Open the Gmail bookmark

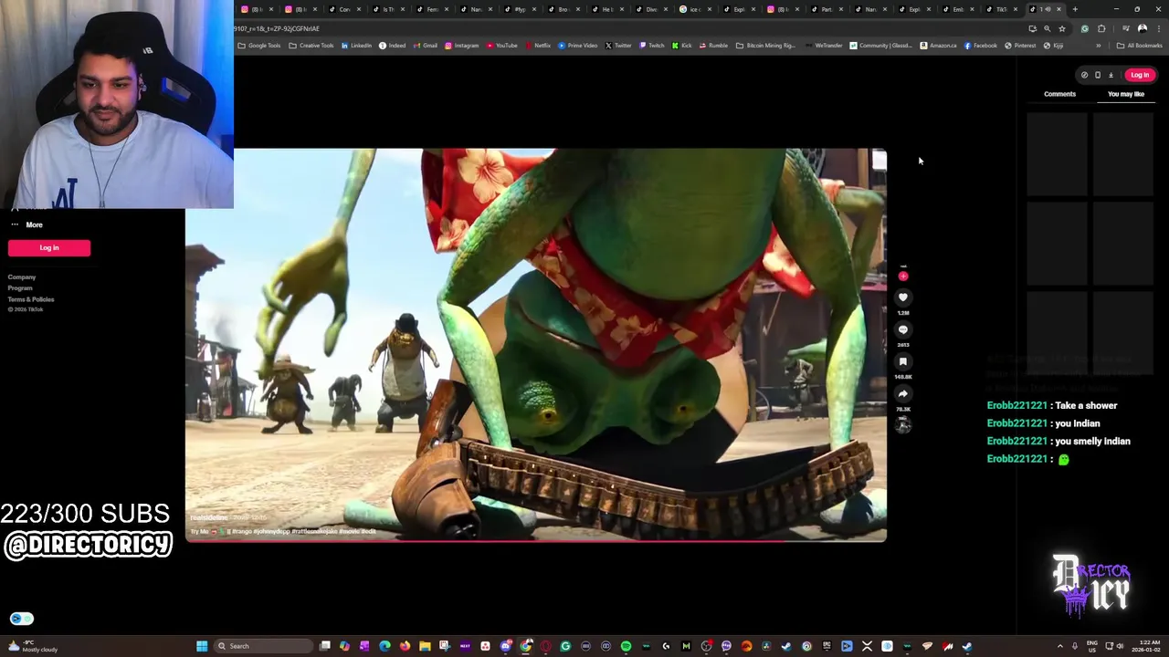[x=425, y=46]
